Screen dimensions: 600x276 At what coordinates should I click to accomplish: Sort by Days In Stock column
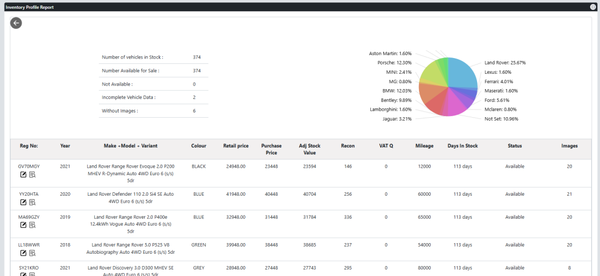tap(462, 146)
